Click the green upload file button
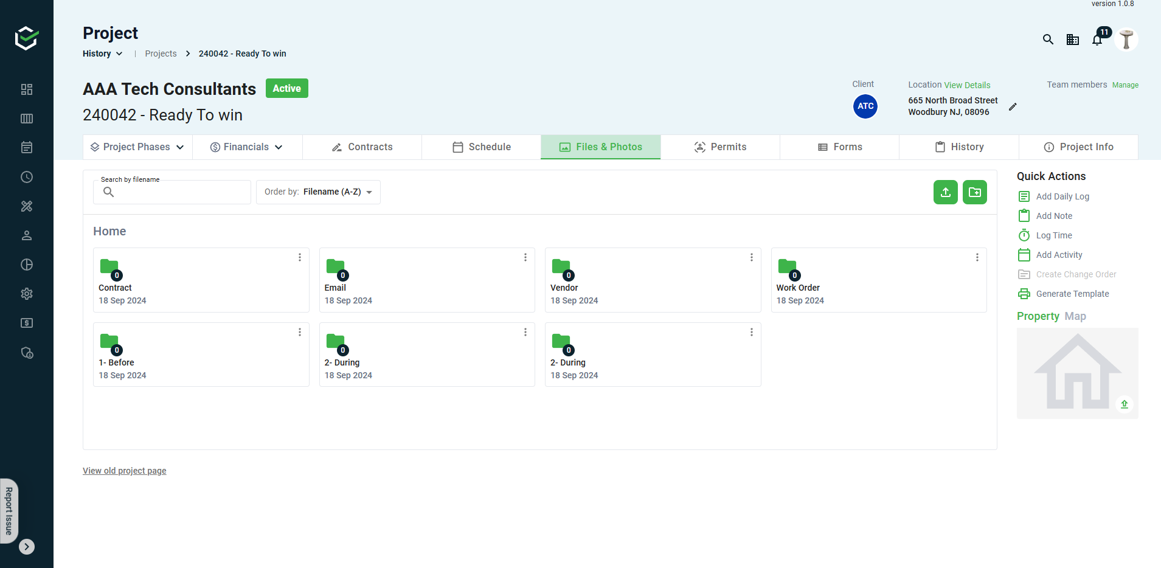The width and height of the screenshot is (1161, 568). coord(946,192)
